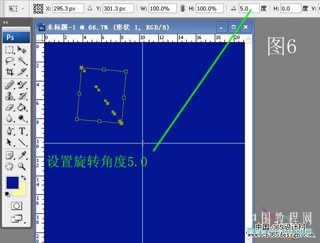This screenshot has width=320, height=243.
Task: Click the top-right transform corner handle
Action: (126, 72)
